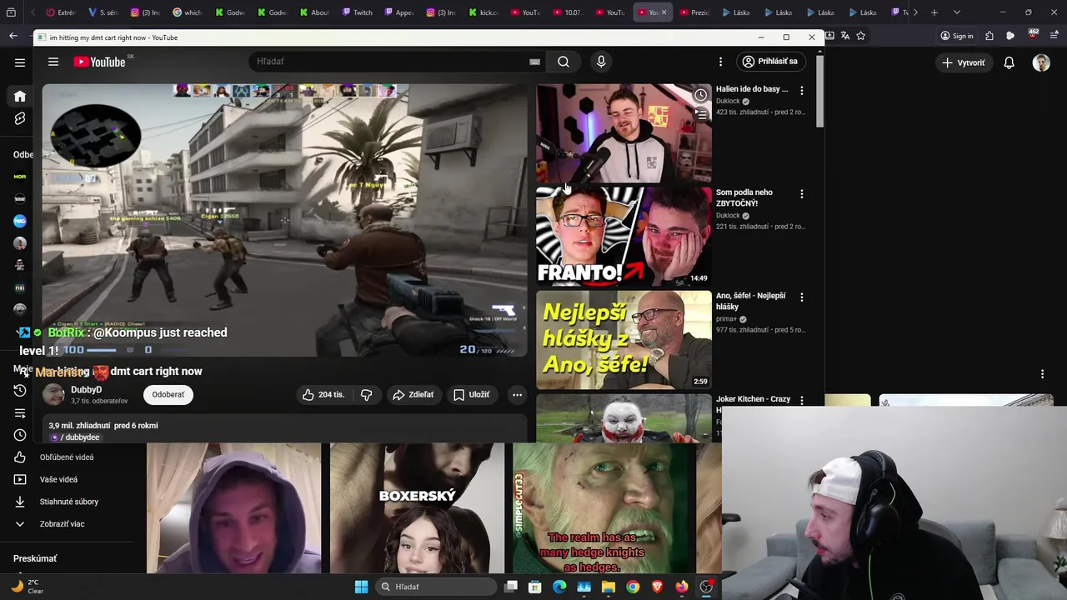
Task: Open Shorts icon in background YouTube sidebar
Action: (20, 119)
